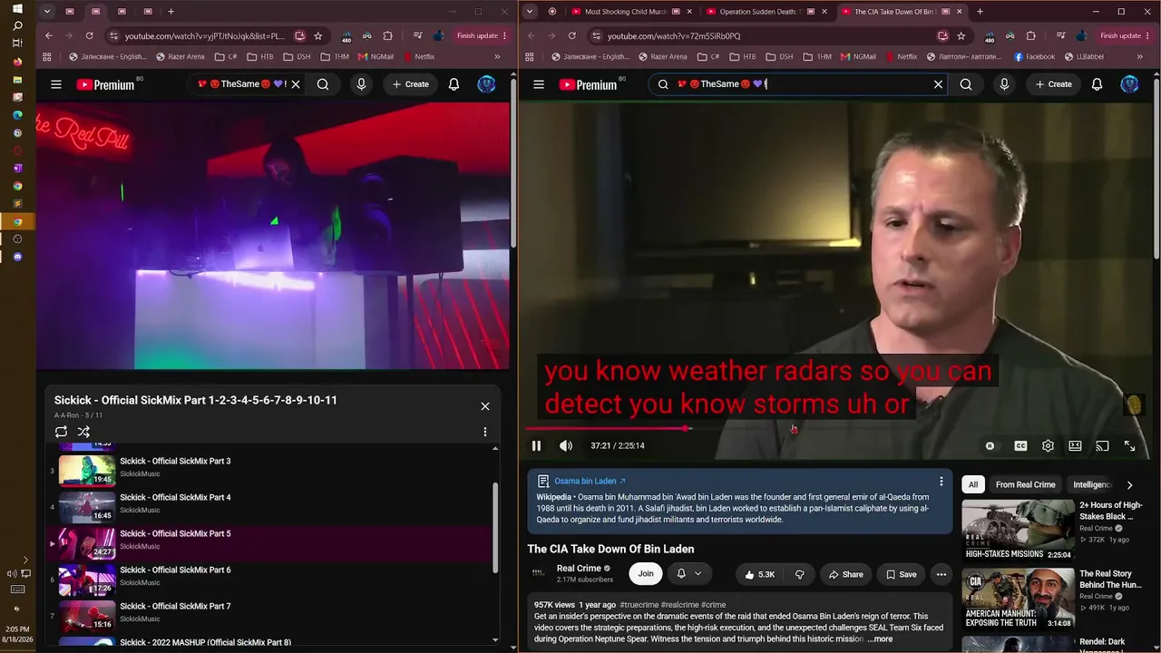Toggle shuffle in the SickMix playlist
This screenshot has width=1161, height=653.
coord(83,432)
